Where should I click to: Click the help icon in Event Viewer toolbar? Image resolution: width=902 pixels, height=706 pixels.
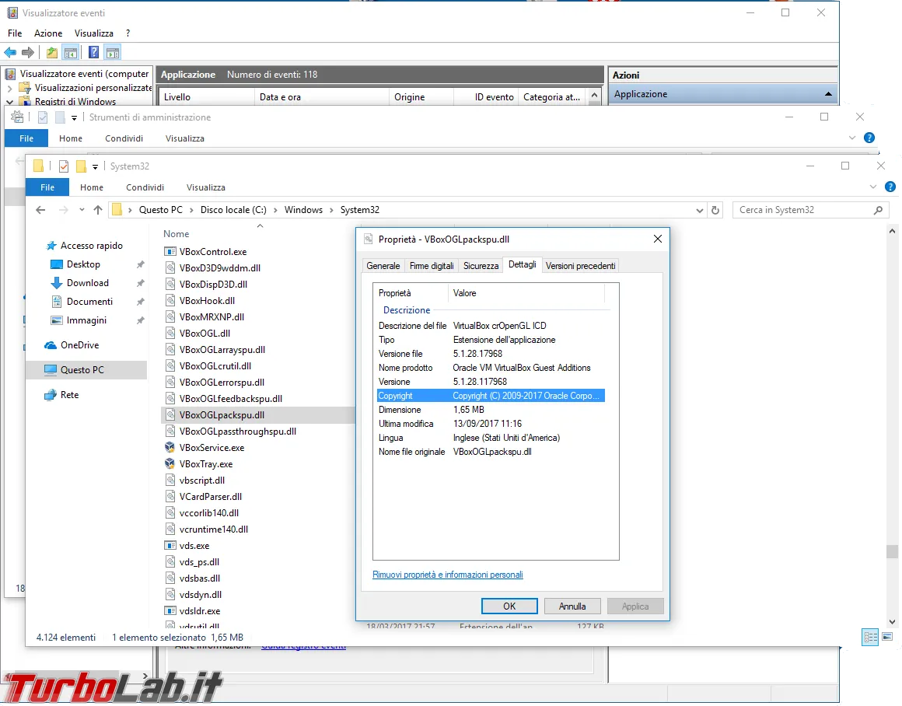coord(93,53)
